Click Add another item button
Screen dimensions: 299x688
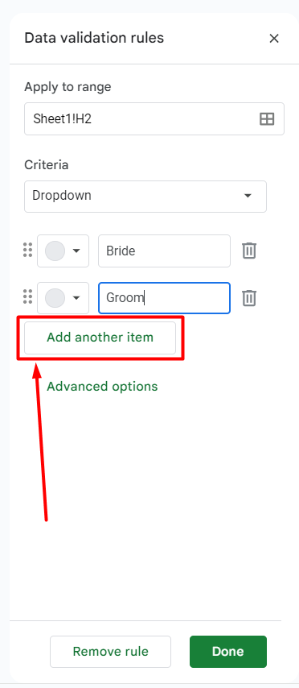[x=100, y=338]
